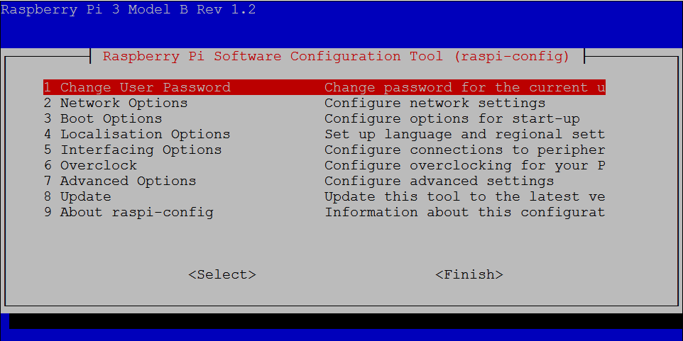Click the 'Set up language and regional' description
The image size is (683, 341).
click(464, 134)
